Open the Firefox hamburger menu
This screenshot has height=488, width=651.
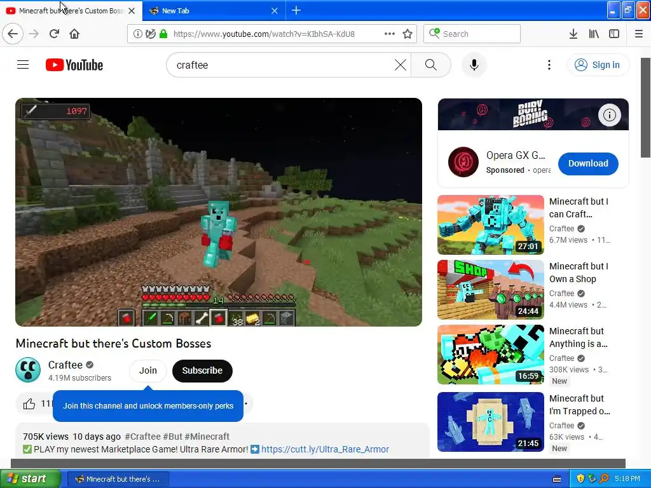coord(638,34)
